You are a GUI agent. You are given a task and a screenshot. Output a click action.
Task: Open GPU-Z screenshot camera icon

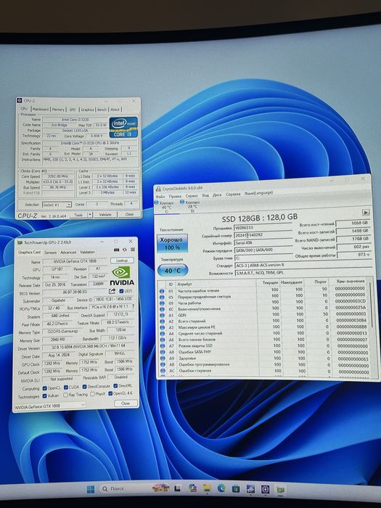click(117, 250)
